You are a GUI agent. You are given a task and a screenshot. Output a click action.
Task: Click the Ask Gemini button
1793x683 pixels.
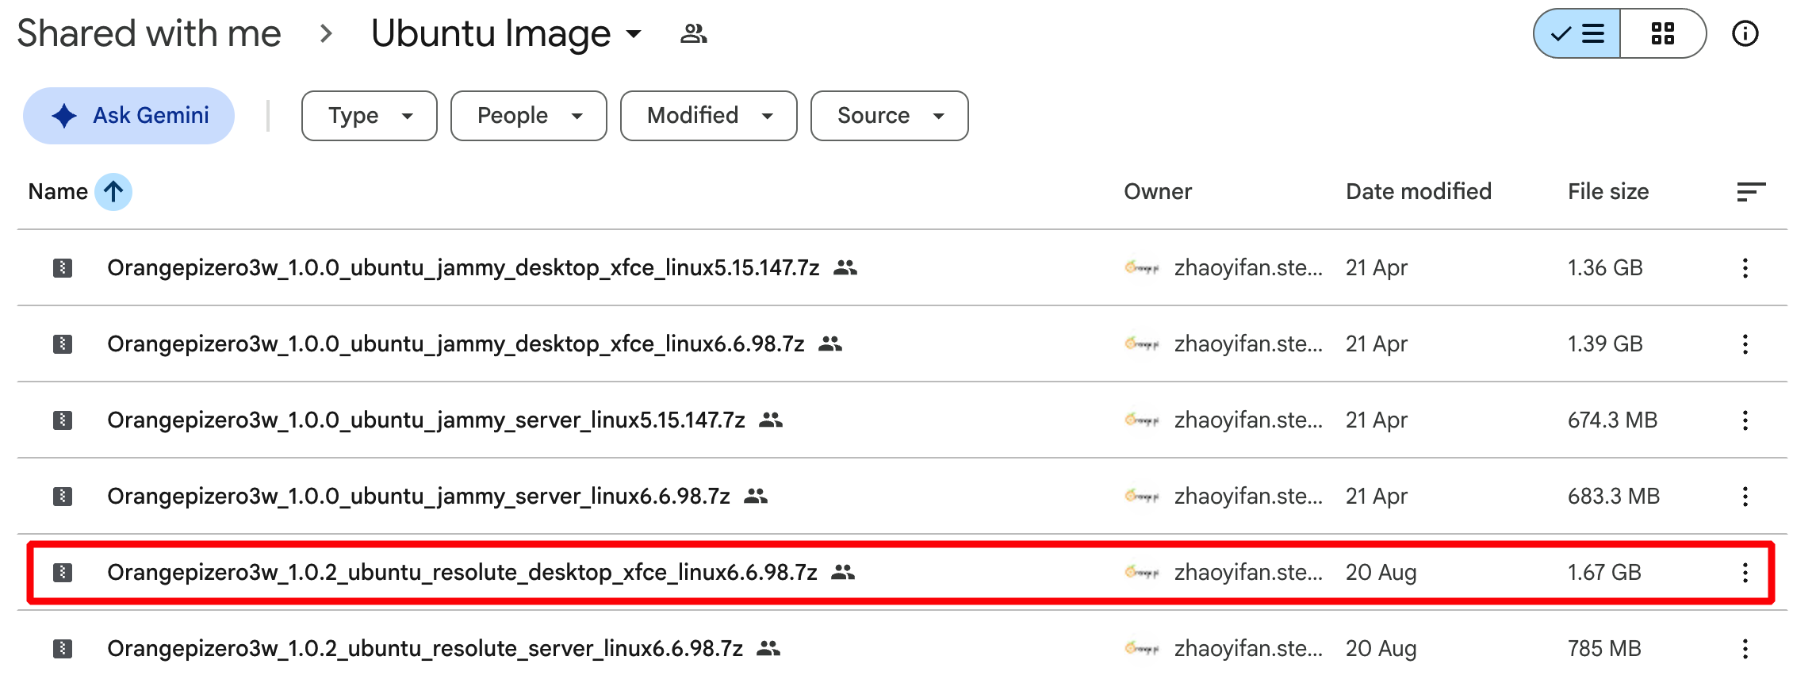(x=128, y=116)
